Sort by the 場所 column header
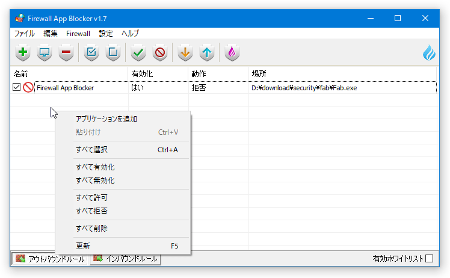Image resolution: width=450 pixels, height=278 pixels. [342, 74]
